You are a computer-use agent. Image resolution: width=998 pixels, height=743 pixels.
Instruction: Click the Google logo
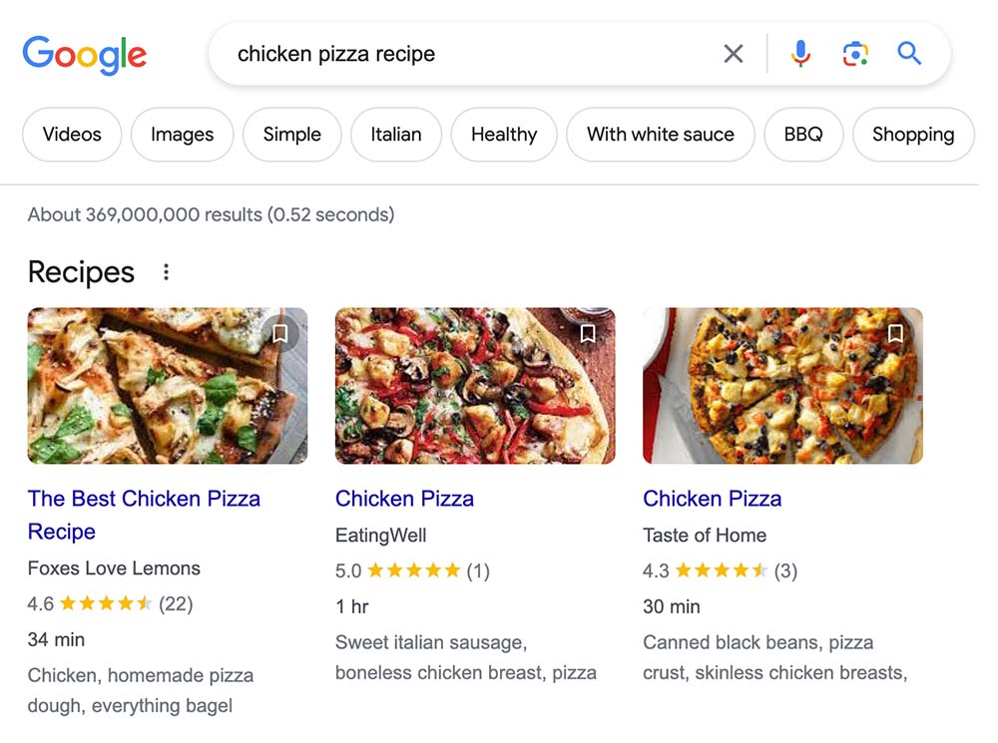84,55
